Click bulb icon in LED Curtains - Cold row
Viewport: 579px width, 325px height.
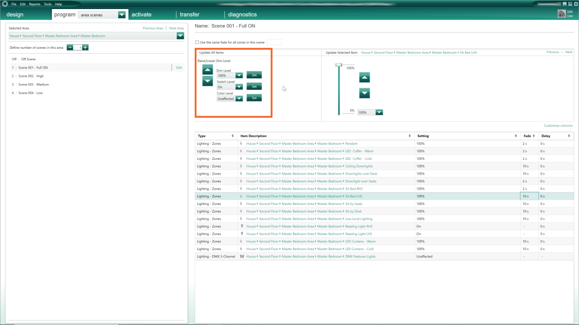(x=242, y=249)
